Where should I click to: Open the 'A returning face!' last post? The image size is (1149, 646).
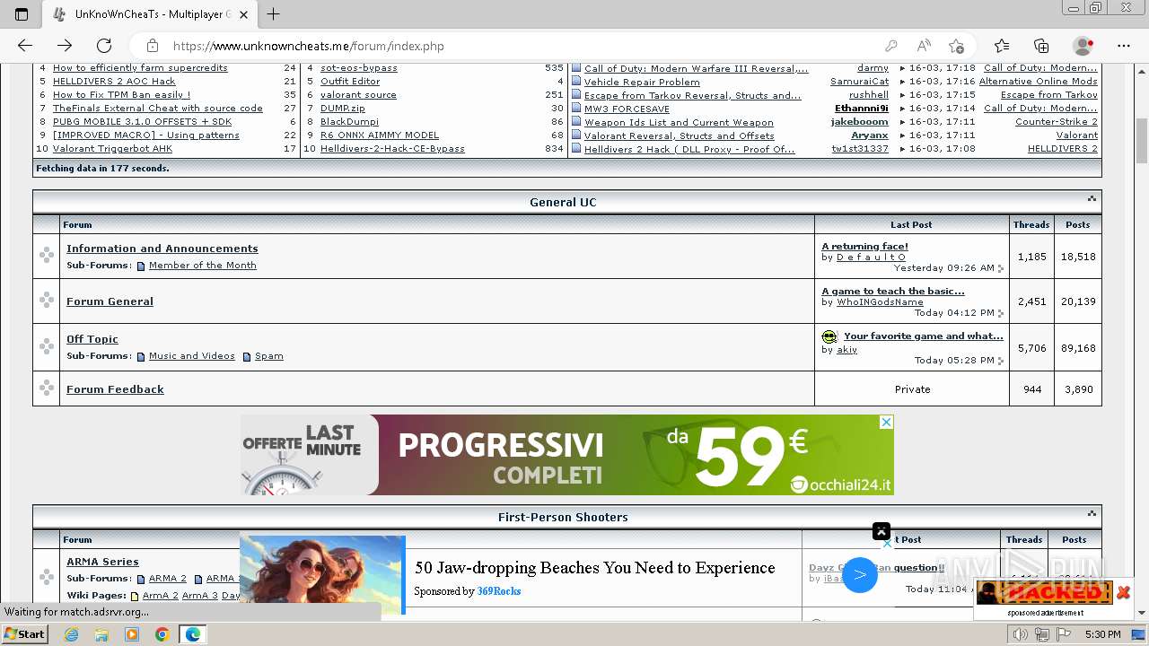[x=864, y=246]
